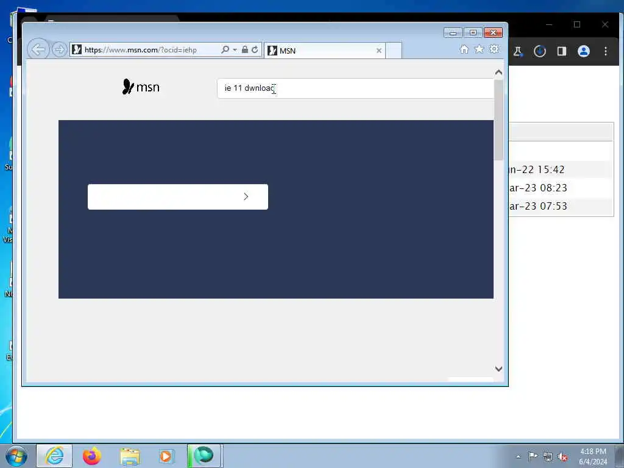
Task: Go back with Internet Explorer's back arrow
Action: click(38, 50)
